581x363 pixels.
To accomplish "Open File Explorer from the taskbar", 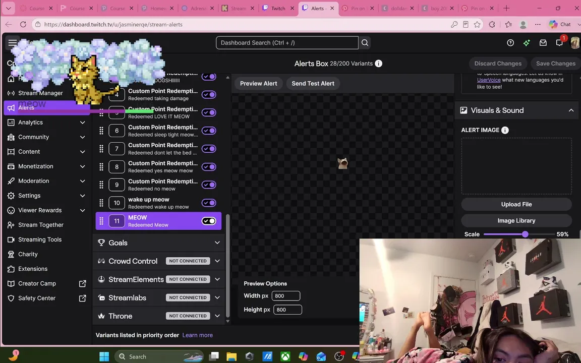I will pyautogui.click(x=231, y=356).
